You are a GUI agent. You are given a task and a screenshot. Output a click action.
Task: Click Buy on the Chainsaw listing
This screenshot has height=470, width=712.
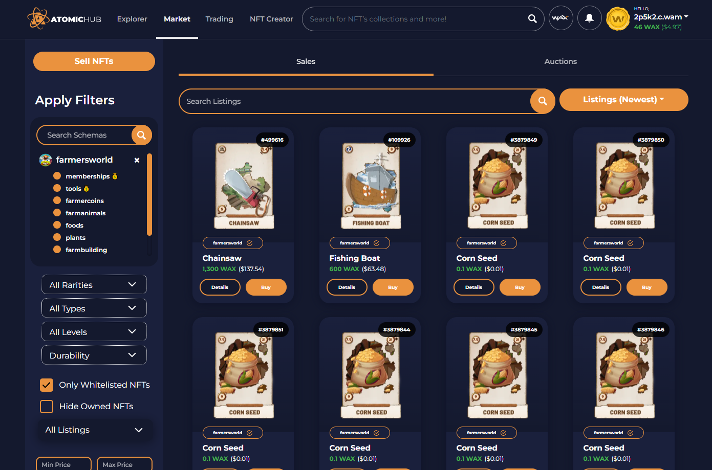(x=266, y=287)
